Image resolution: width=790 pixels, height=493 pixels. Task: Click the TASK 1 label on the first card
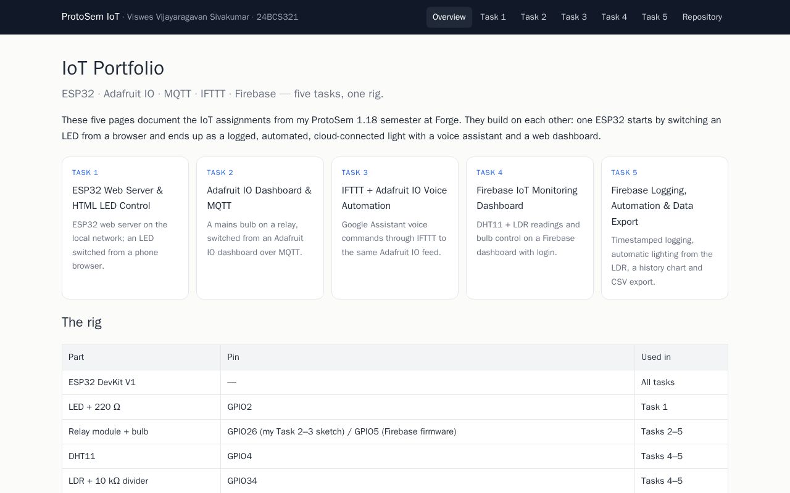tap(85, 173)
